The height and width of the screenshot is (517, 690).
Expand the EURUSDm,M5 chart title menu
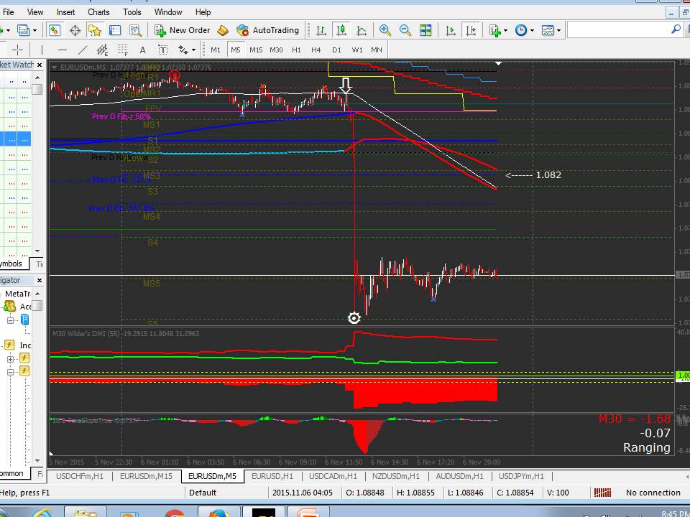[x=54, y=67]
